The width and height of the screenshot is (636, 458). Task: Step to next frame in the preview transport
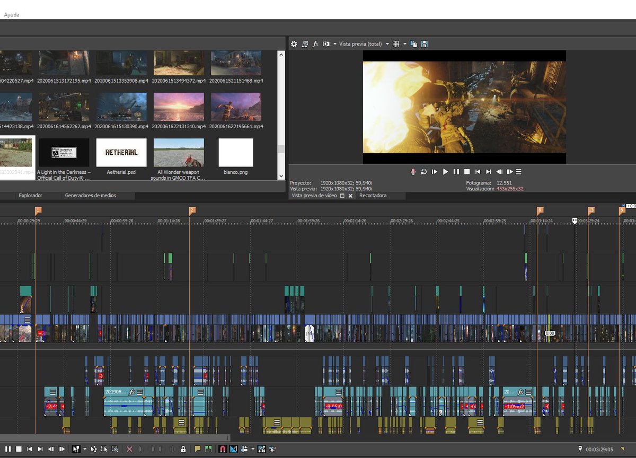click(510, 172)
